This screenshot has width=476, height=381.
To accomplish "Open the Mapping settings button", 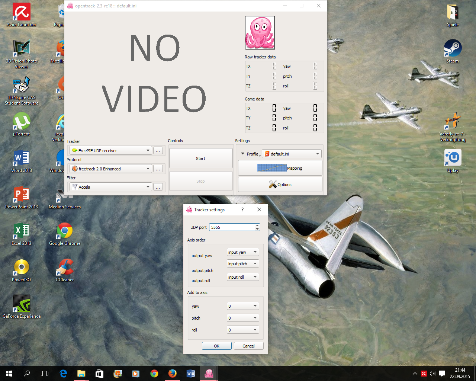I will (280, 168).
